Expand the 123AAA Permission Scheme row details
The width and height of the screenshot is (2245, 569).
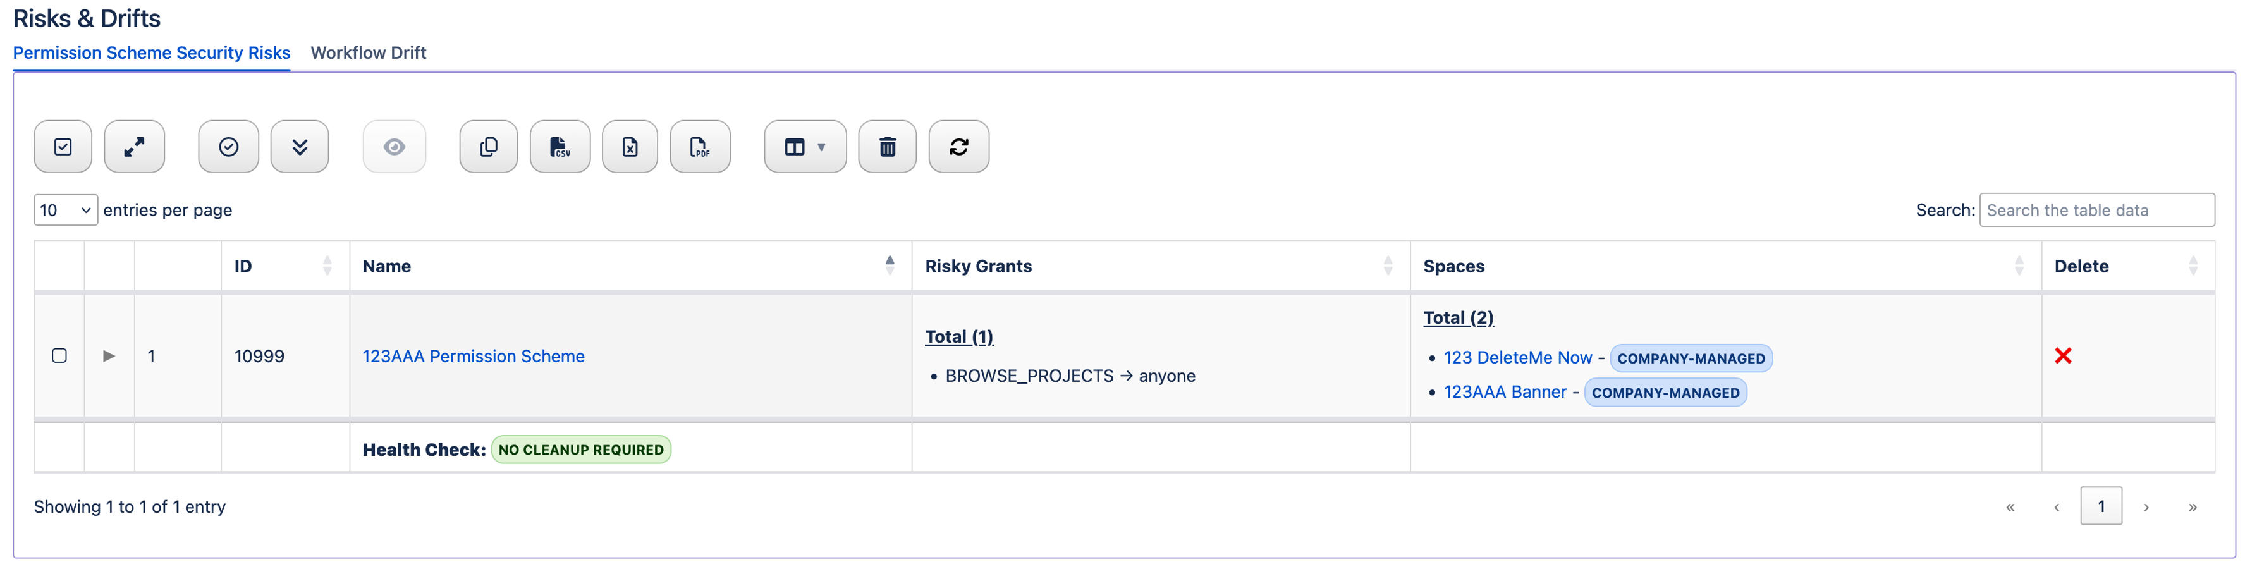[108, 355]
